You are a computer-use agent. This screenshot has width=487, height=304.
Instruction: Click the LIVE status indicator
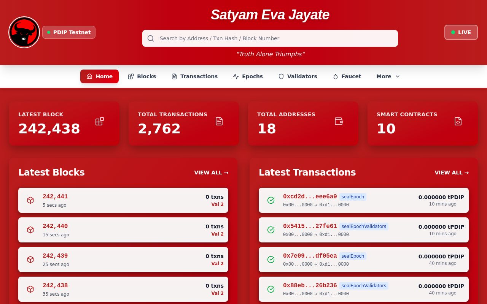461,32
